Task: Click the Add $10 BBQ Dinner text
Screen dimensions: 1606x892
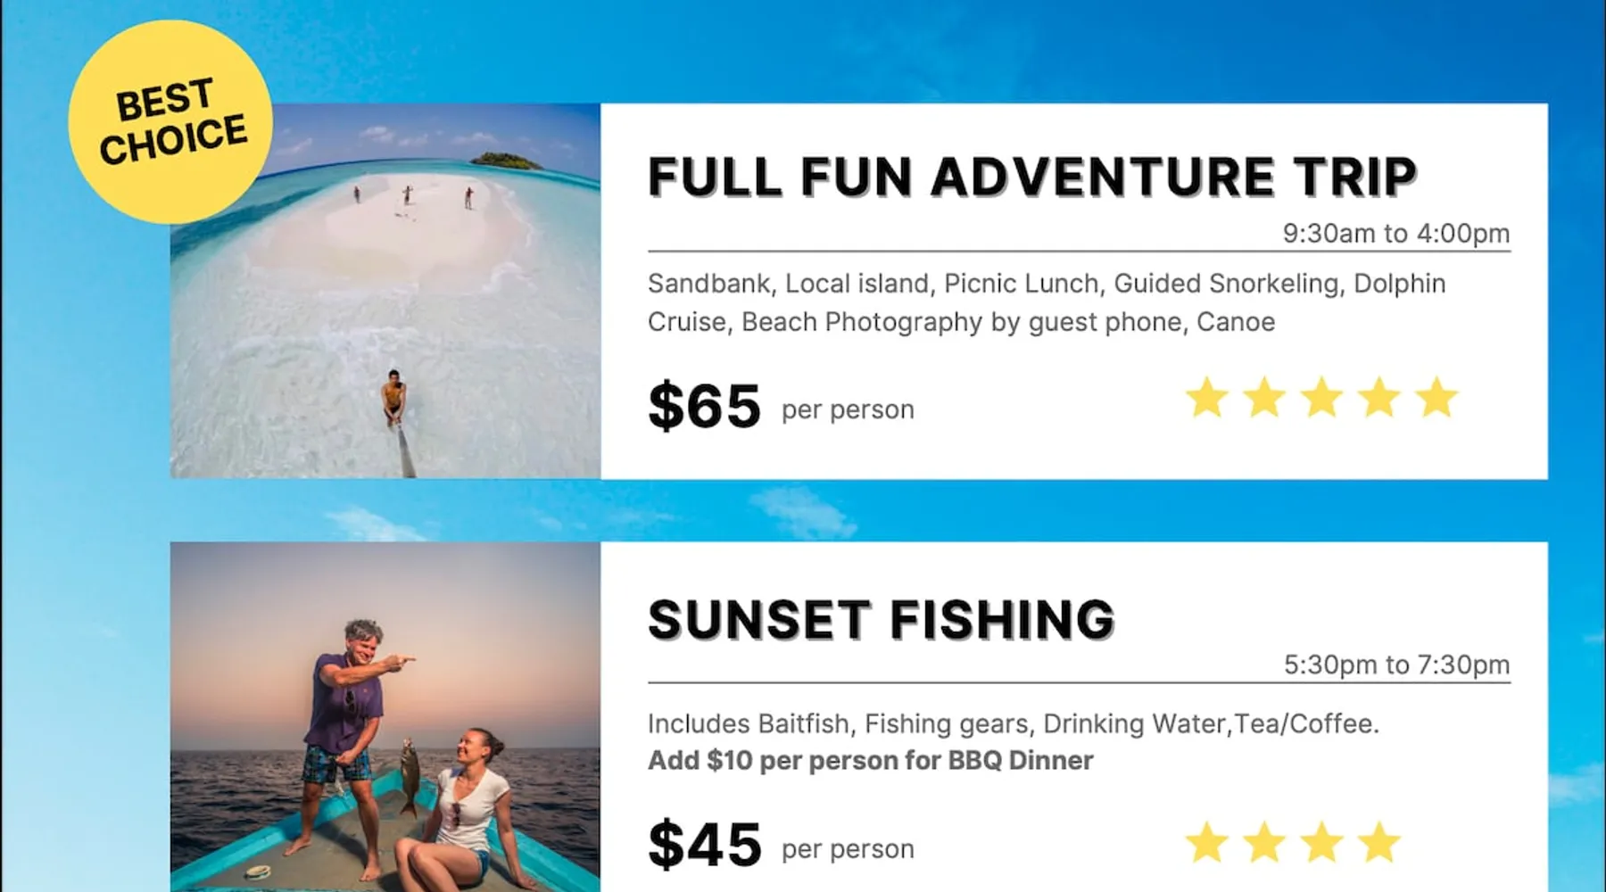Action: (870, 761)
